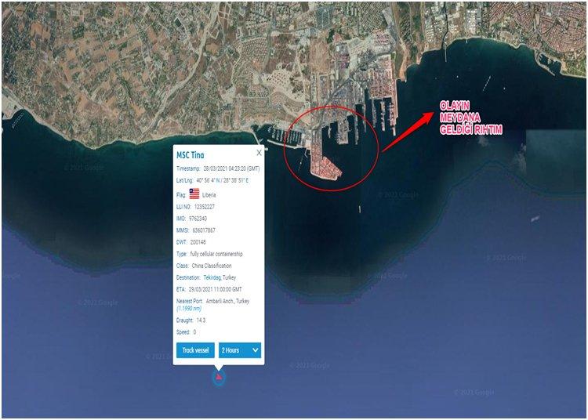Screen dimensions: 588x420
Task: Open the Tekirdag destination link
Action: click(x=212, y=277)
